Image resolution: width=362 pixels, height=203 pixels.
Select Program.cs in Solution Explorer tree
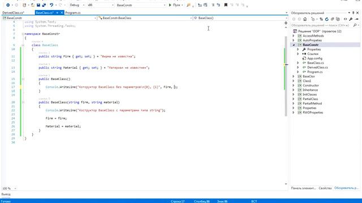[314, 72]
